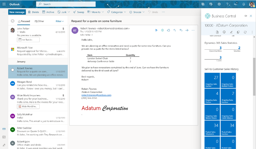The height and width of the screenshot is (149, 256).
Task: Forward the email using arrow icon
Action: coord(187,30)
